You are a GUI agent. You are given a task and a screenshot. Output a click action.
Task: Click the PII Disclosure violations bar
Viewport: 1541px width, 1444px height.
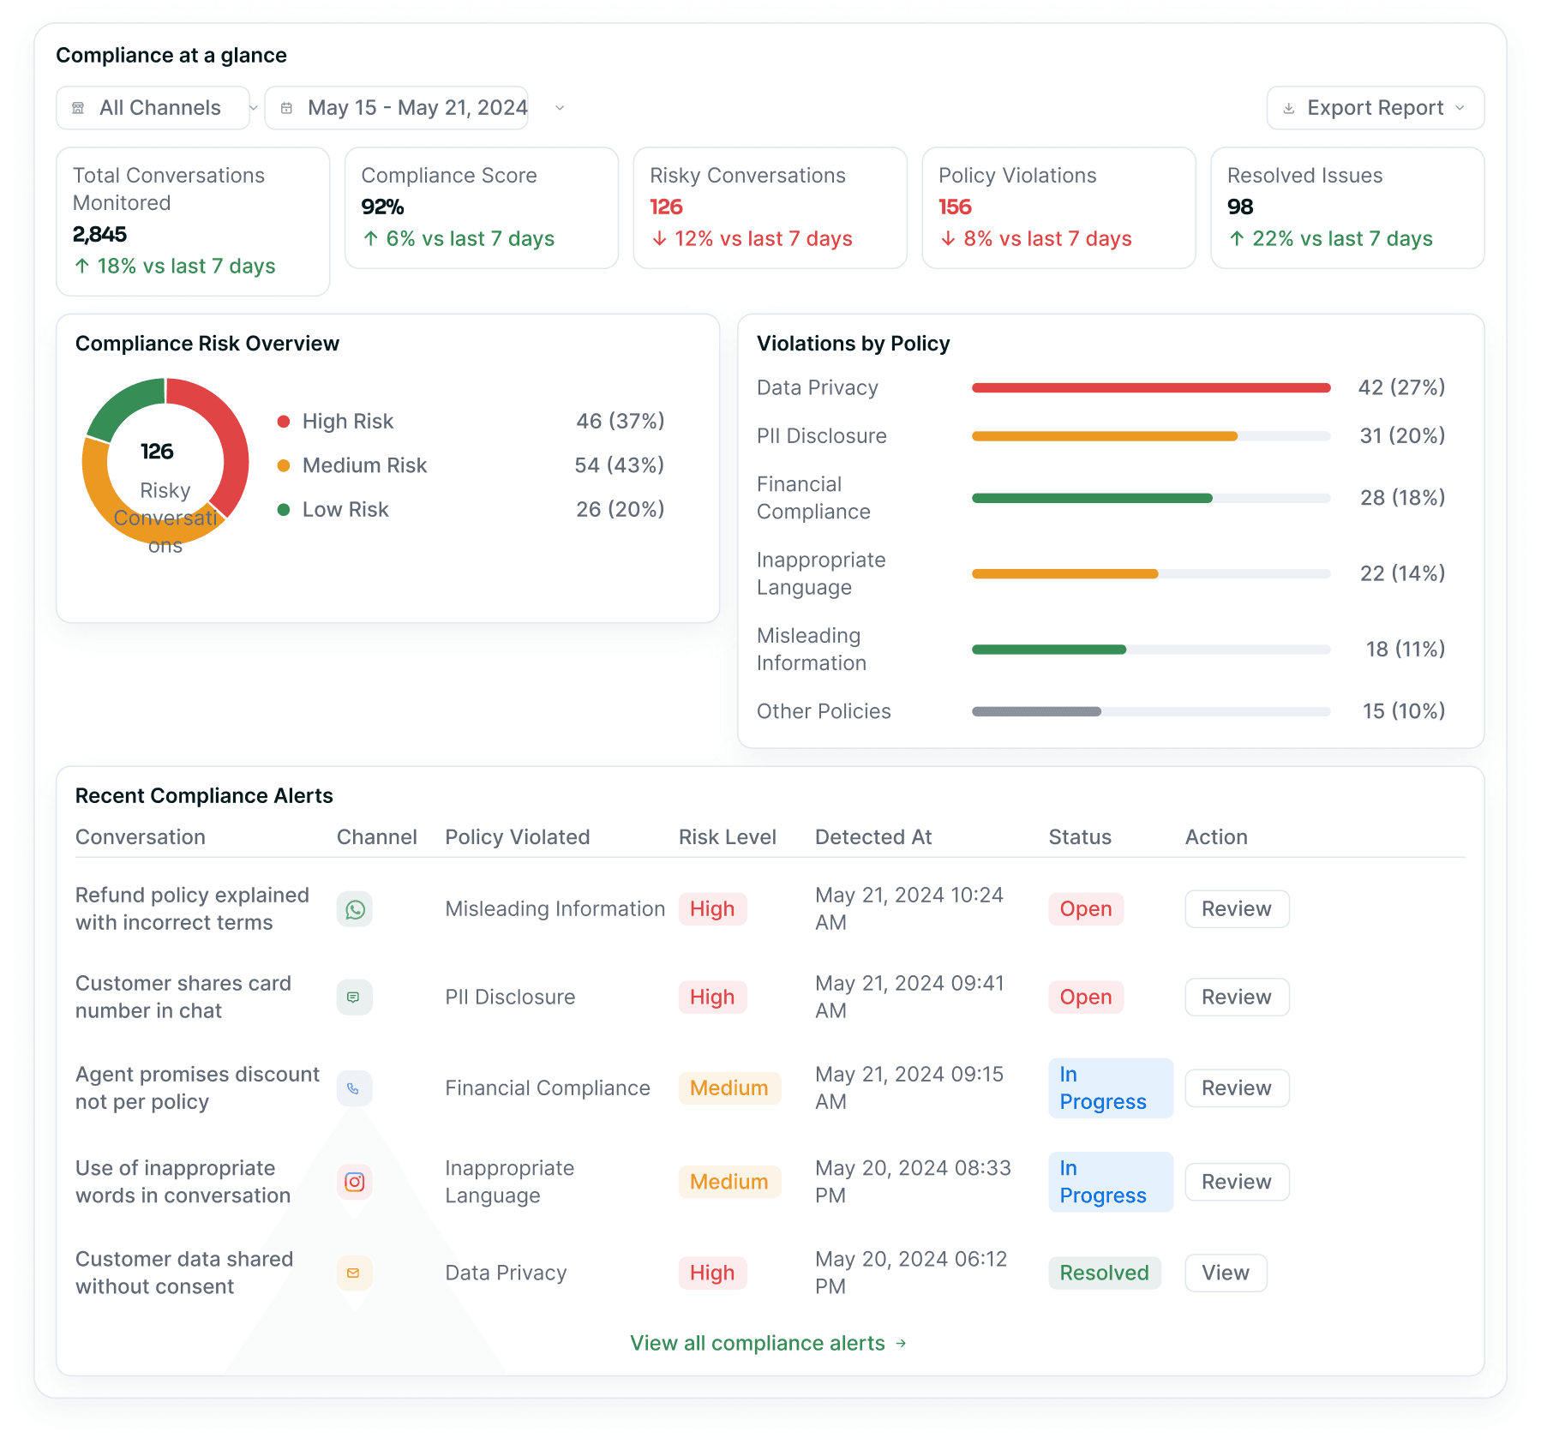point(1151,436)
